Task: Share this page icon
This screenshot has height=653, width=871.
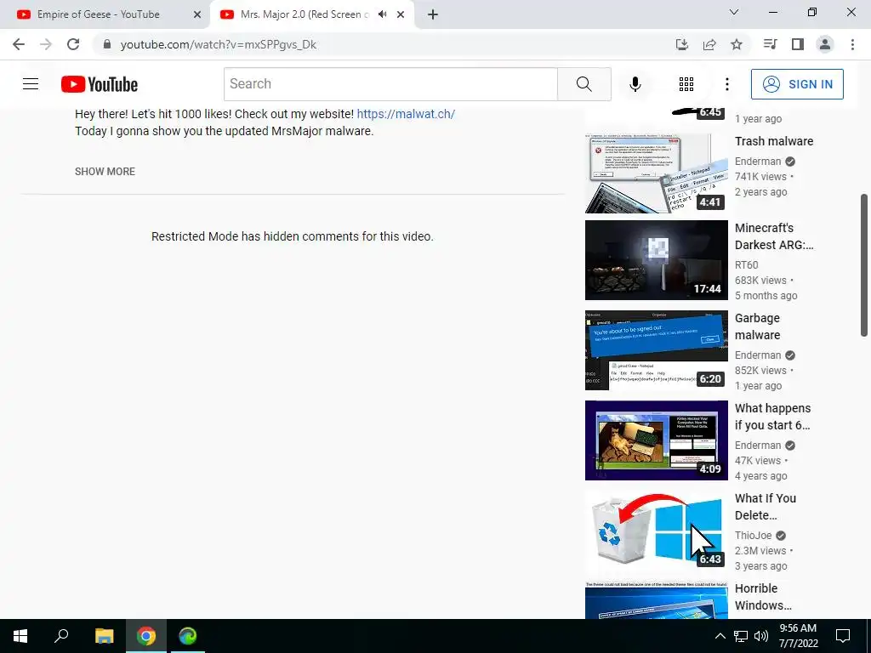Action: [x=709, y=44]
